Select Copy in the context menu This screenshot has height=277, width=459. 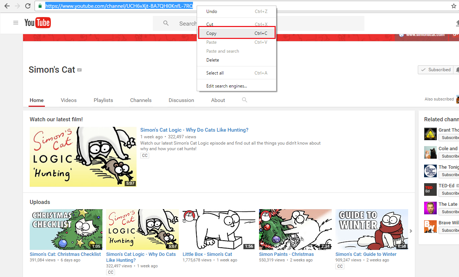[237, 33]
